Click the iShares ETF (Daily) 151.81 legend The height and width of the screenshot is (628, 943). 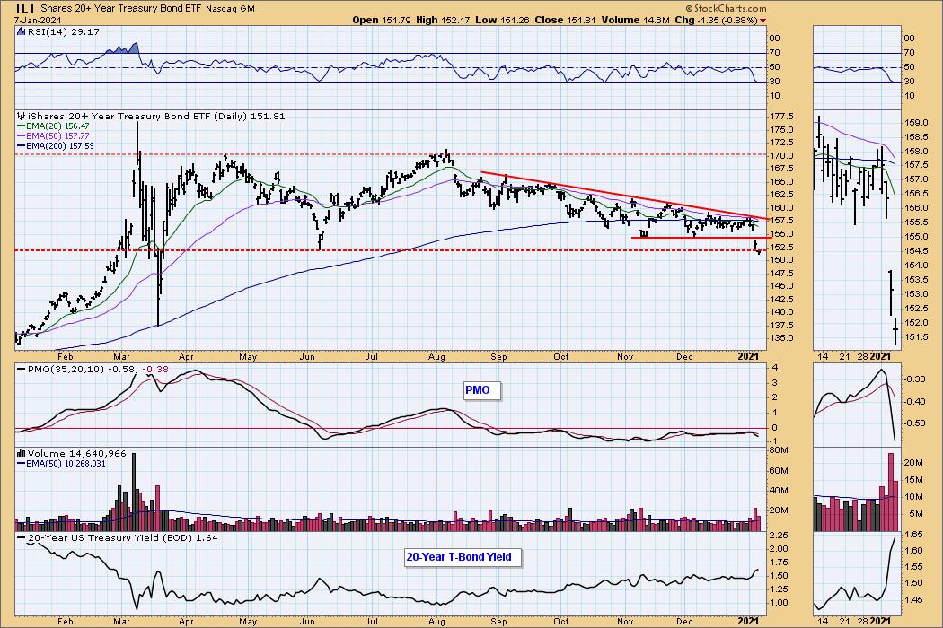[156, 116]
